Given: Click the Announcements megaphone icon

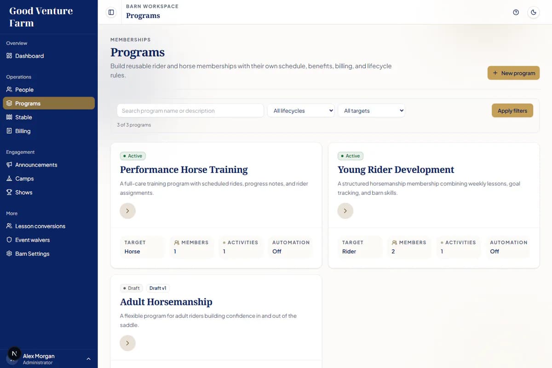Looking at the screenshot, I should pos(9,165).
